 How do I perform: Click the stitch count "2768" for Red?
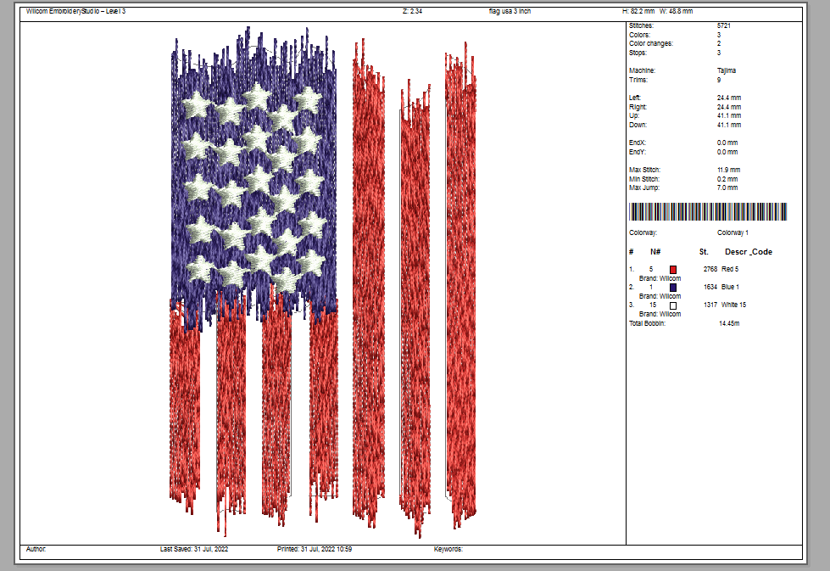(710, 269)
